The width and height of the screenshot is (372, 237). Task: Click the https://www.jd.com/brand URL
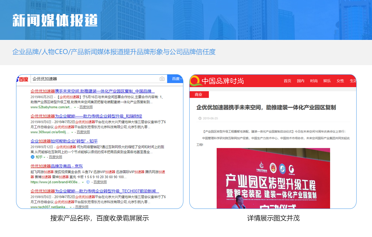click(55, 182)
